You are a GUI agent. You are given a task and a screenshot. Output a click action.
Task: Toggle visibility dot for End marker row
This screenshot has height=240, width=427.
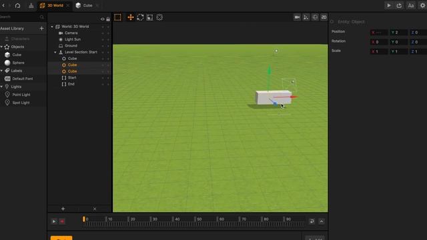click(103, 85)
